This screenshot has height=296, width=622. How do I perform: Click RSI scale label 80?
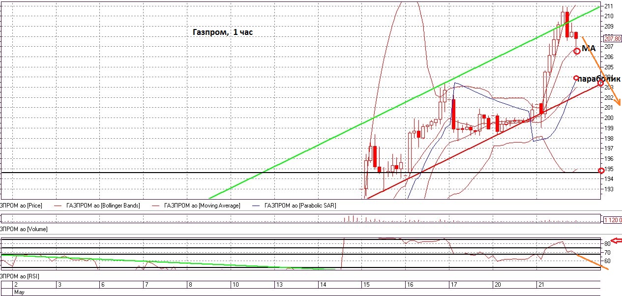[608, 244]
